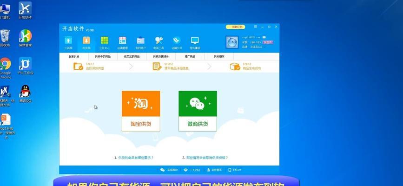This screenshot has height=186, width=403.
Task: Choose the green 微商供货 card
Action: tap(198, 111)
